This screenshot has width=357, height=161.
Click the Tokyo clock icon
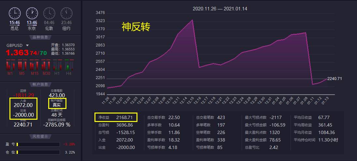coord(32,13)
